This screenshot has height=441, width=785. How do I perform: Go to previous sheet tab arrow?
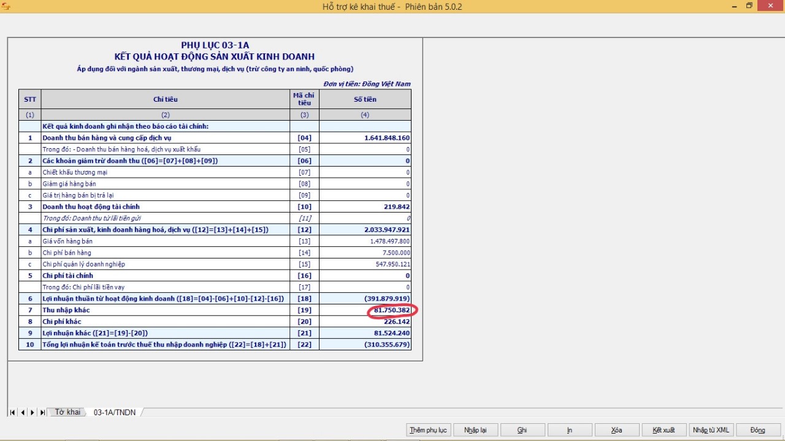tap(23, 413)
